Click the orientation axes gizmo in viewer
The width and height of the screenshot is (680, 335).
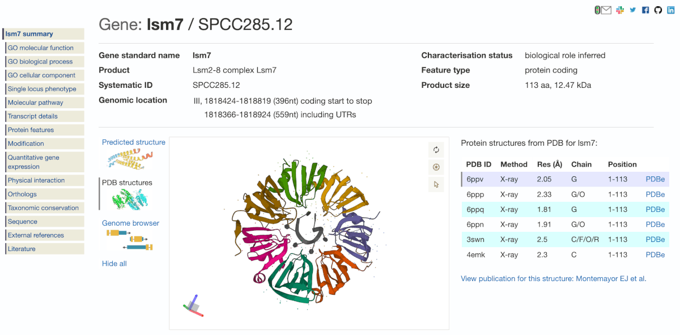(193, 306)
